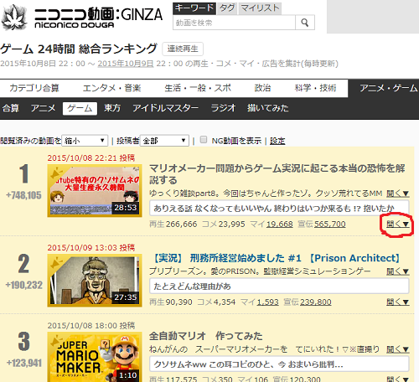Switch to 政治 category tab
Screen dimensions: 419x382
point(262,88)
